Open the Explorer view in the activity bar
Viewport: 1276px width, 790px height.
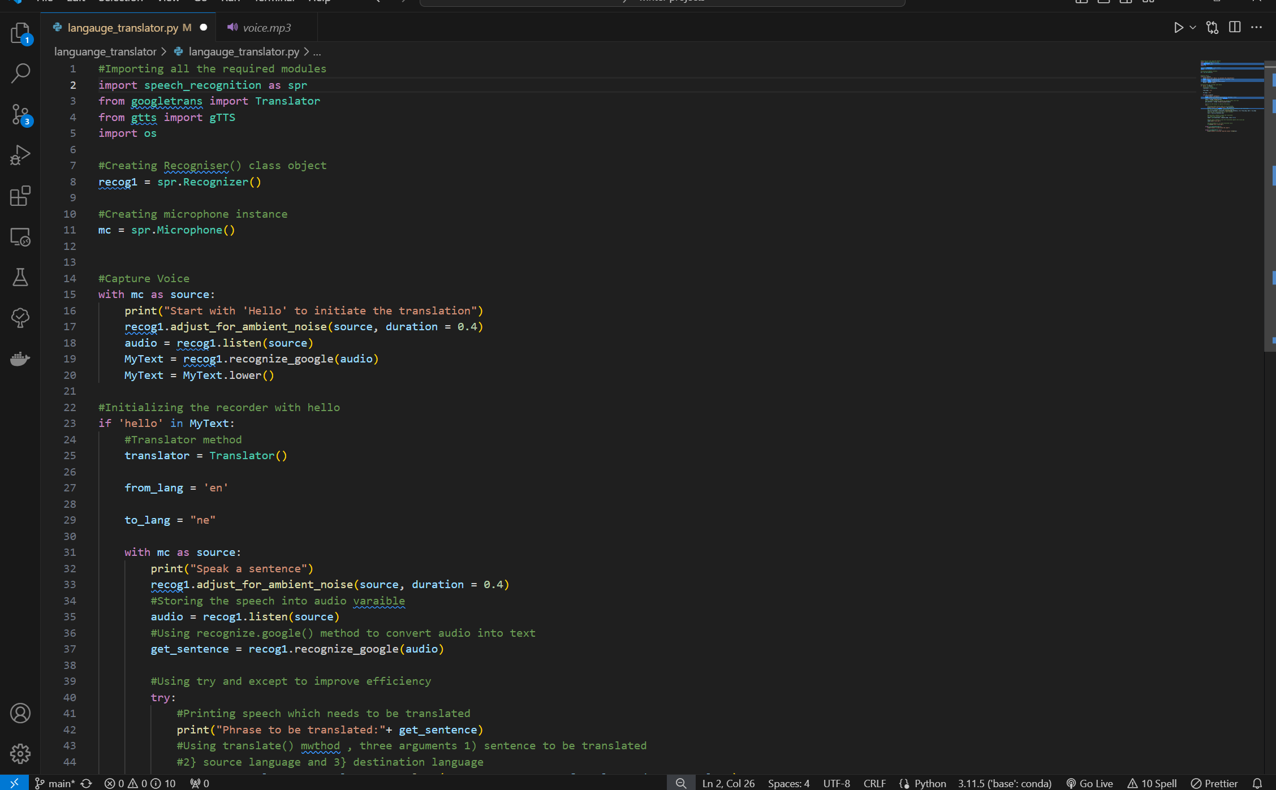tap(20, 33)
